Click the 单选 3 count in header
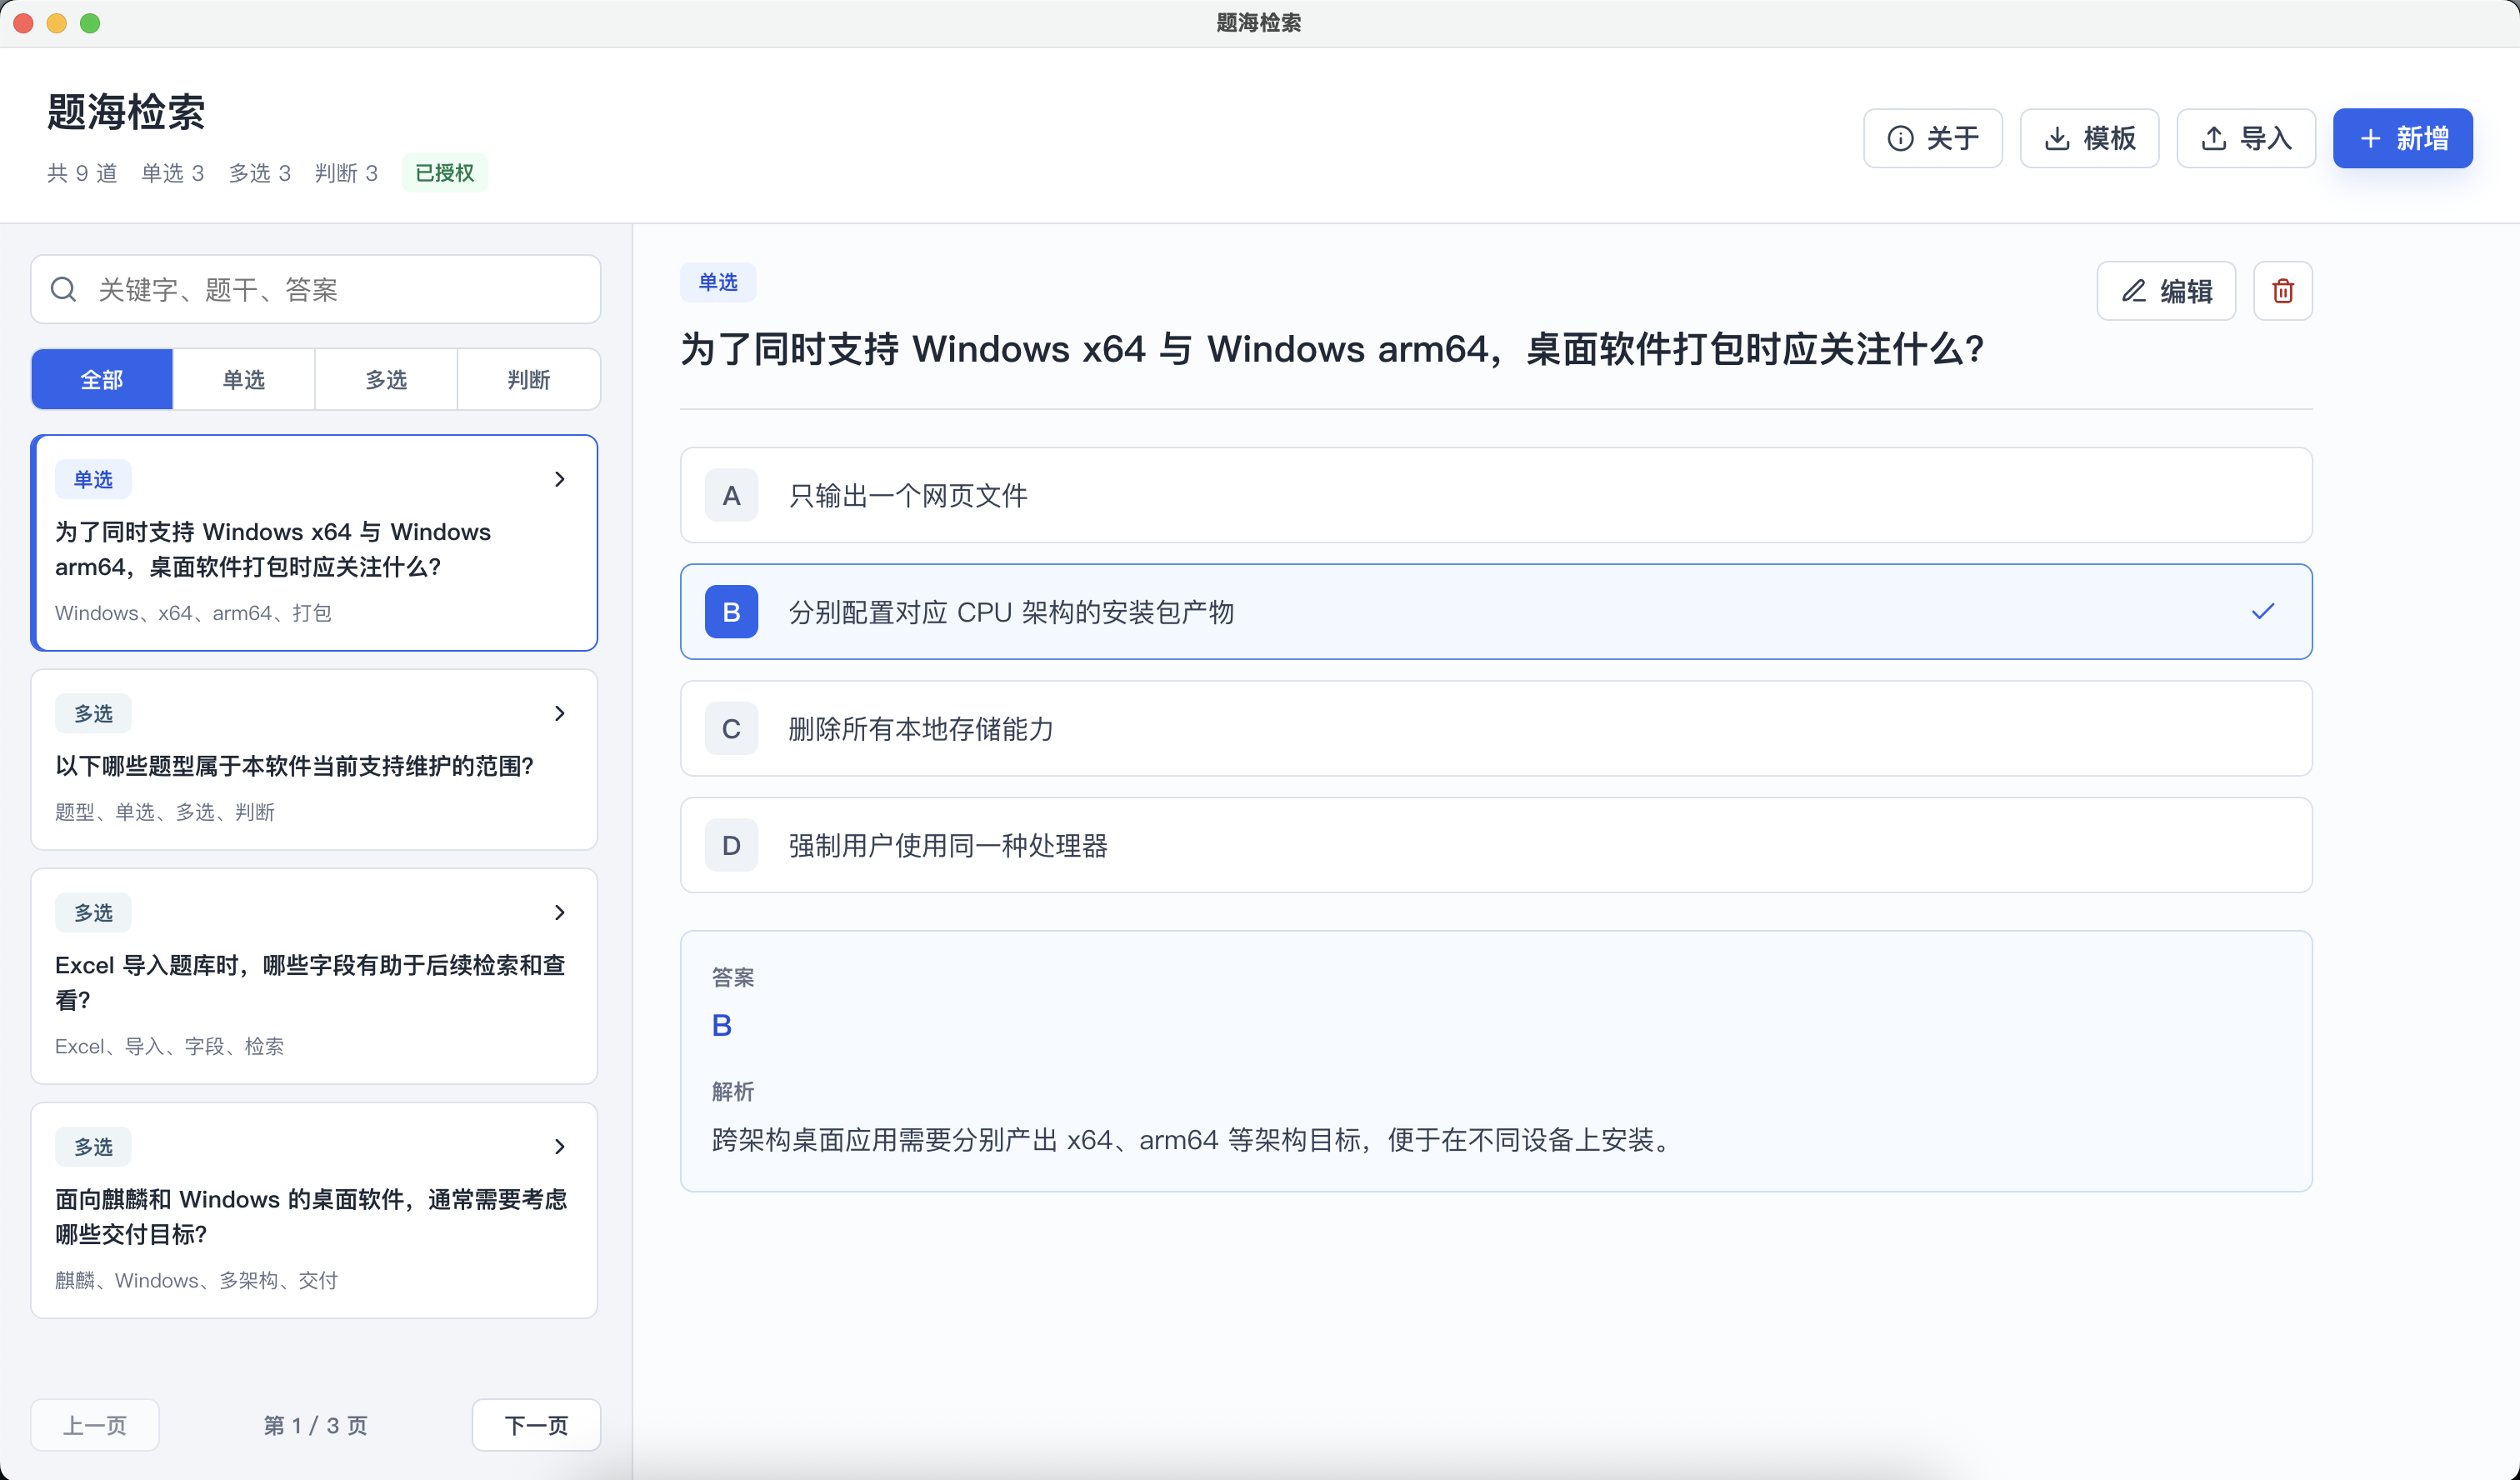Image resolution: width=2520 pixels, height=1480 pixels. click(173, 173)
